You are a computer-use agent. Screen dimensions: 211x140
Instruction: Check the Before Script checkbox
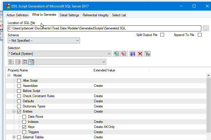coord(19,91)
